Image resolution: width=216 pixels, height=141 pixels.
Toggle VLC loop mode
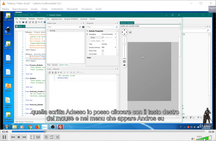click(52, 137)
